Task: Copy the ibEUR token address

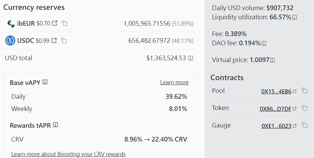Action: (x=65, y=24)
